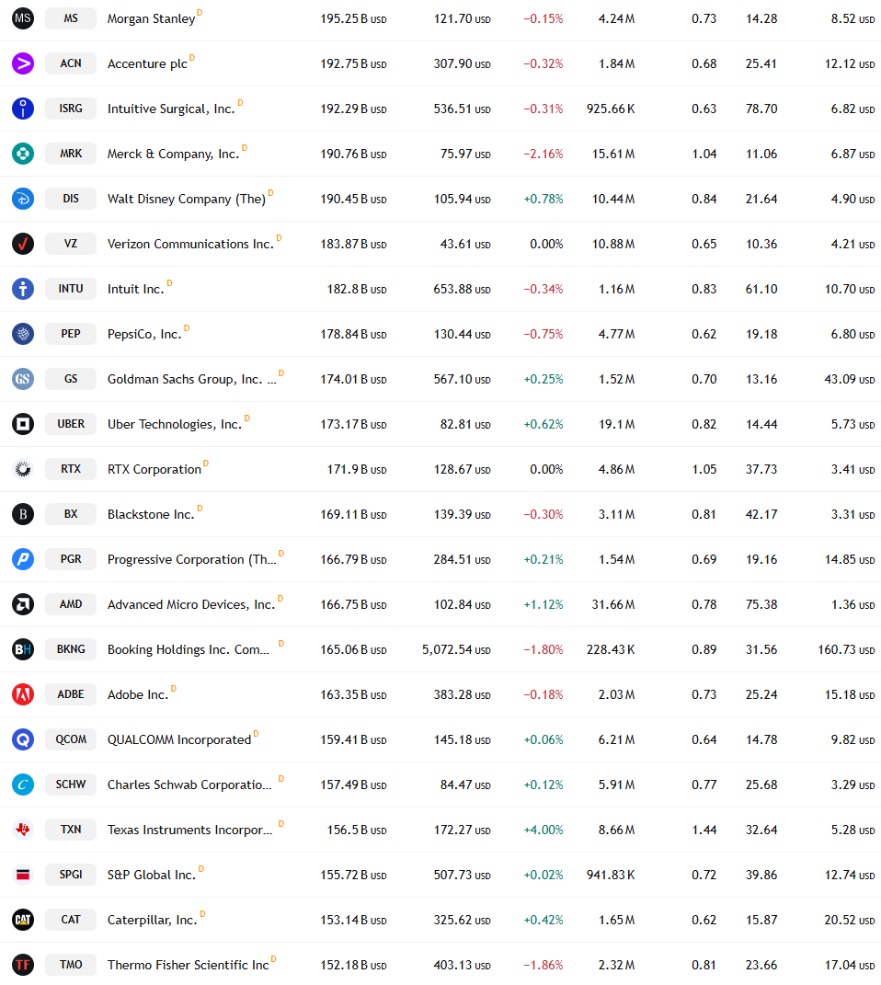Click the Goldman Sachs logo icon
This screenshot has height=985, width=881.
pos(23,379)
